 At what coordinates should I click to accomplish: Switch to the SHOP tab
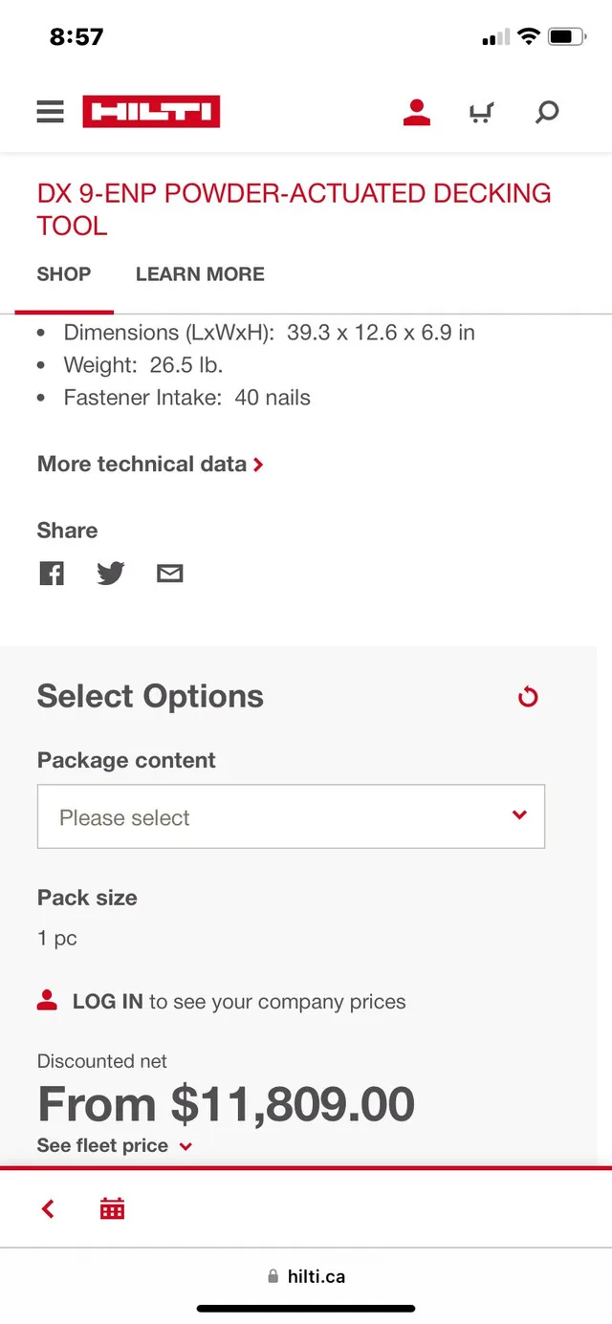[64, 274]
